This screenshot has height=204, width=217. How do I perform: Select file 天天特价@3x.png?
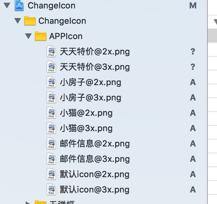(x=95, y=67)
